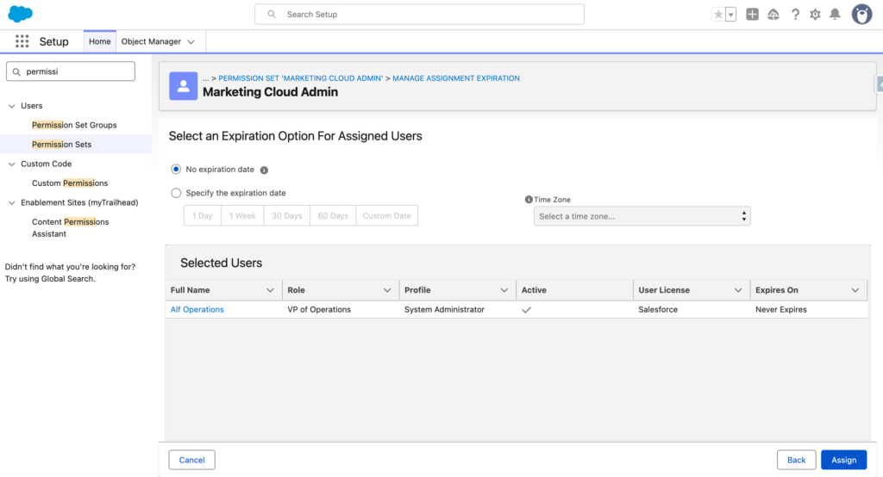Open Full Name column sort menu
The image size is (883, 477).
[x=271, y=290]
